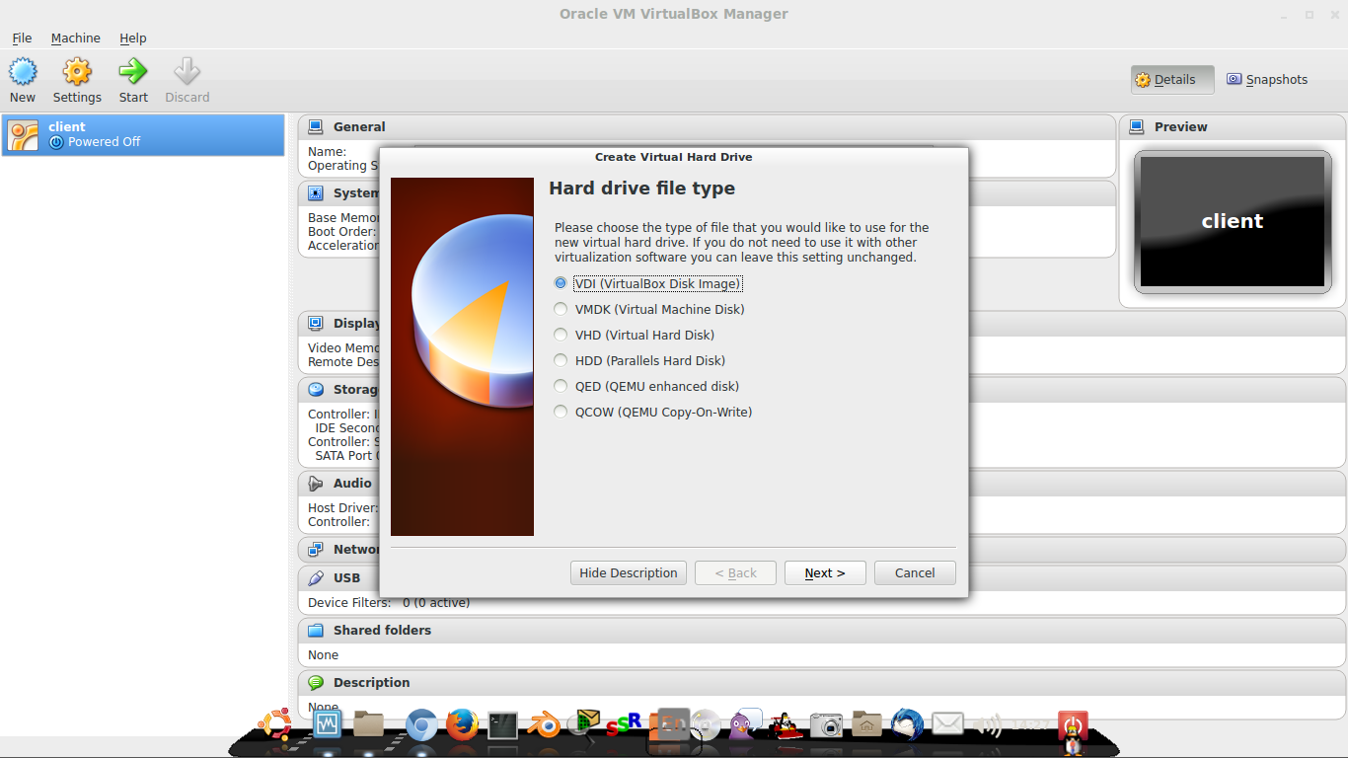Click Next to continue the wizard
Image resolution: width=1348 pixels, height=758 pixels.
tap(825, 573)
